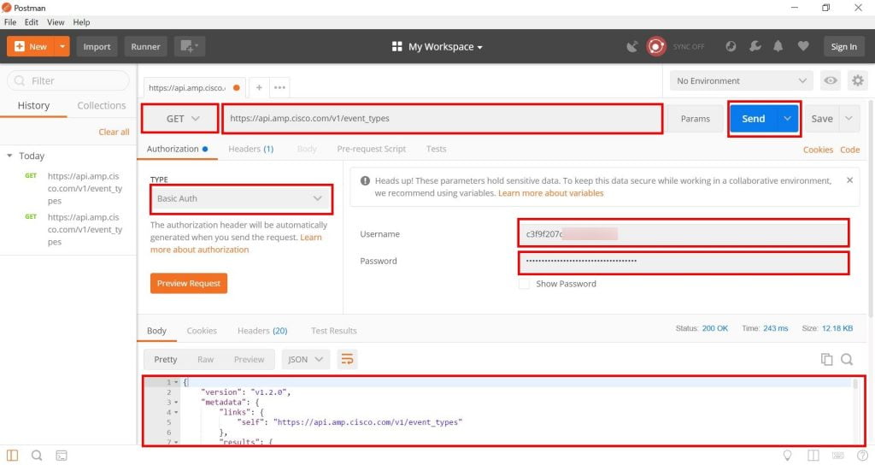
Task: Click the Params button
Action: pos(696,118)
